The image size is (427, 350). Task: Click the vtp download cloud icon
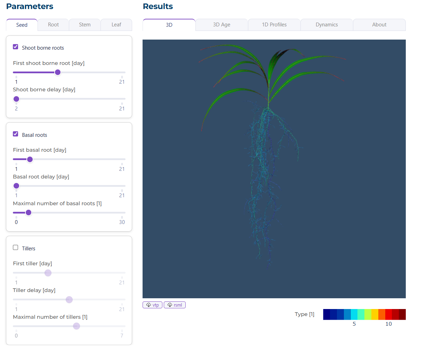pyautogui.click(x=148, y=305)
